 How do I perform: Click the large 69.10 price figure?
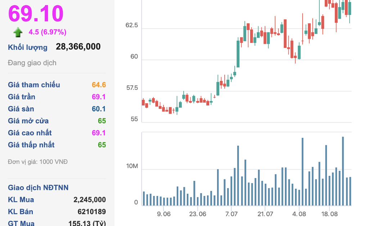point(36,14)
